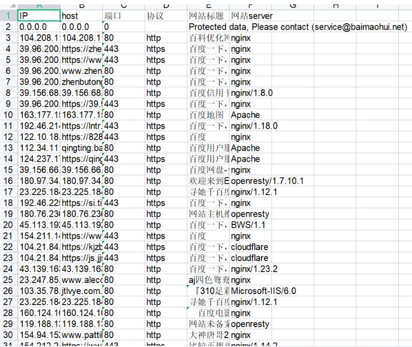This screenshot has height=347, width=412.
Task: Click the "欢迎来到E" title cell
Action: 208,181
